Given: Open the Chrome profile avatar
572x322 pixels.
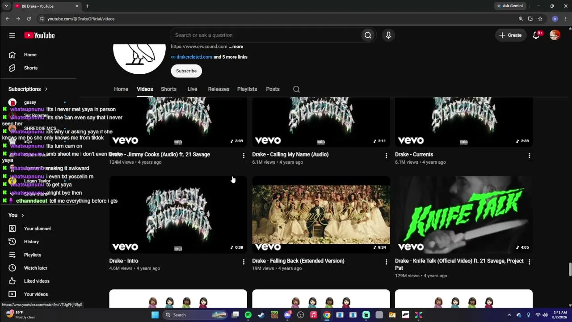Looking at the screenshot, I should point(555,19).
